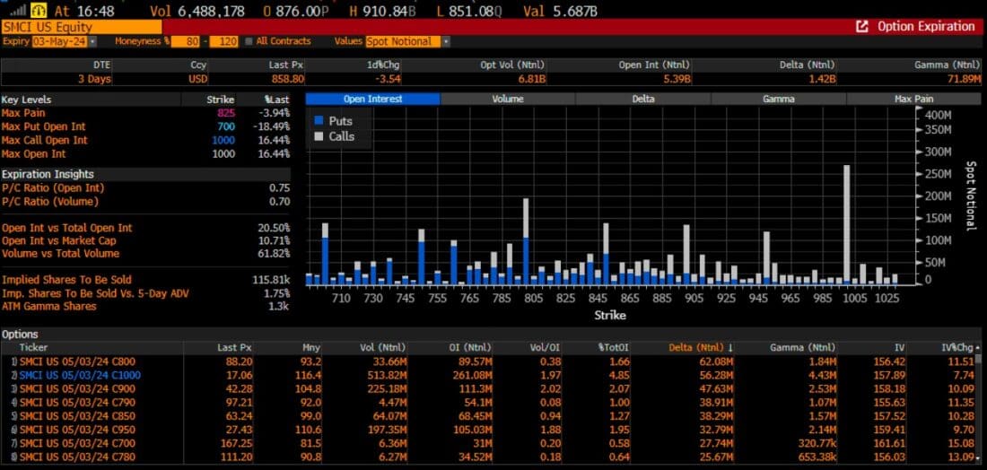987x470 pixels.
Task: Select option row SMCI US 05/03/24 C850
Action: [488, 416]
